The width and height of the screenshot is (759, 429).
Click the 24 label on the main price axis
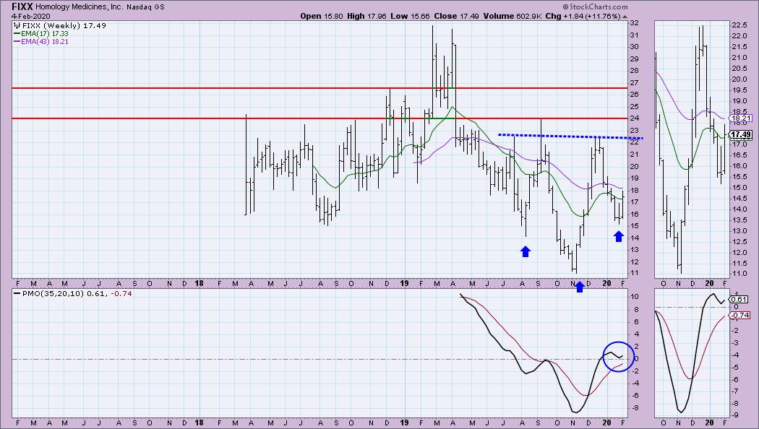pyautogui.click(x=634, y=118)
